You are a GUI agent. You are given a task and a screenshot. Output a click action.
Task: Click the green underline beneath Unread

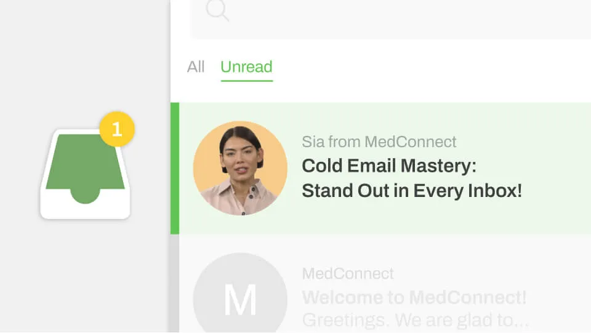246,81
